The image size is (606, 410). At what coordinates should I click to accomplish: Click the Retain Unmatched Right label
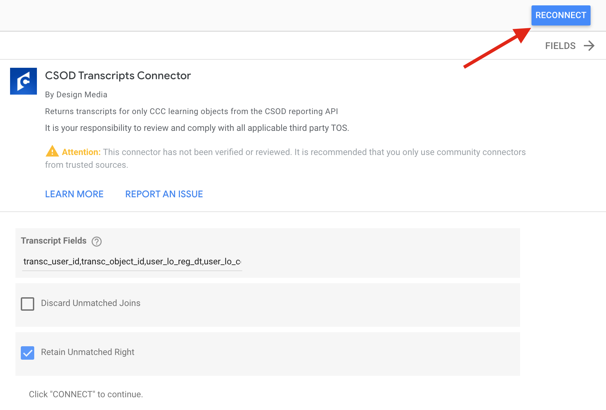coord(88,352)
